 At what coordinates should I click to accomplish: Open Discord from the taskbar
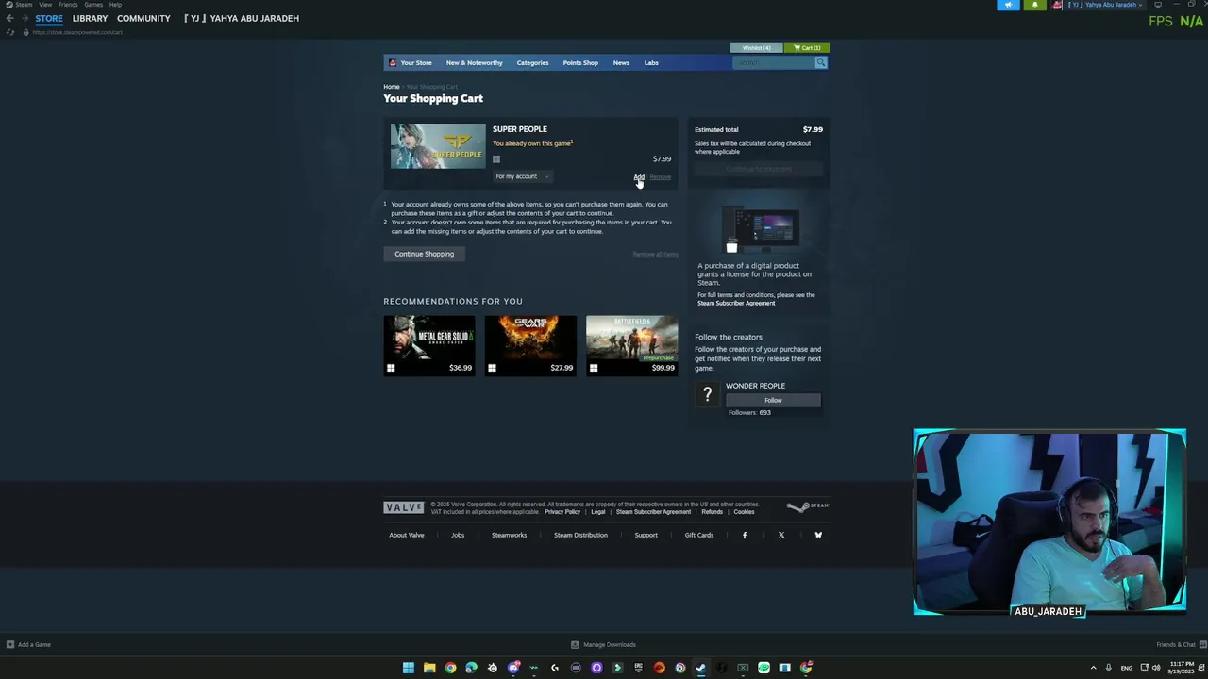coord(513,668)
